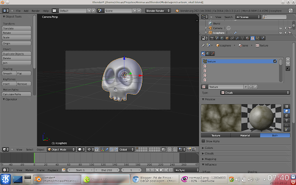
Task: Choose the flat plane preview icon
Action: click(x=286, y=106)
